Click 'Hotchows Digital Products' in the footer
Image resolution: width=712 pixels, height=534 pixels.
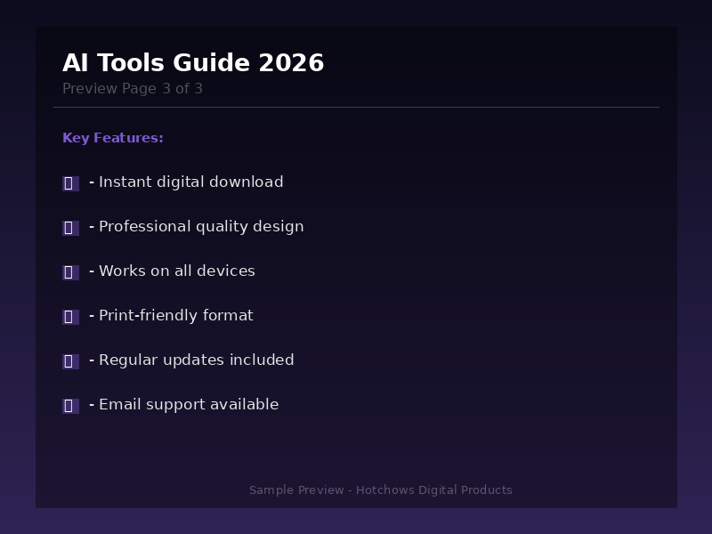434,490
